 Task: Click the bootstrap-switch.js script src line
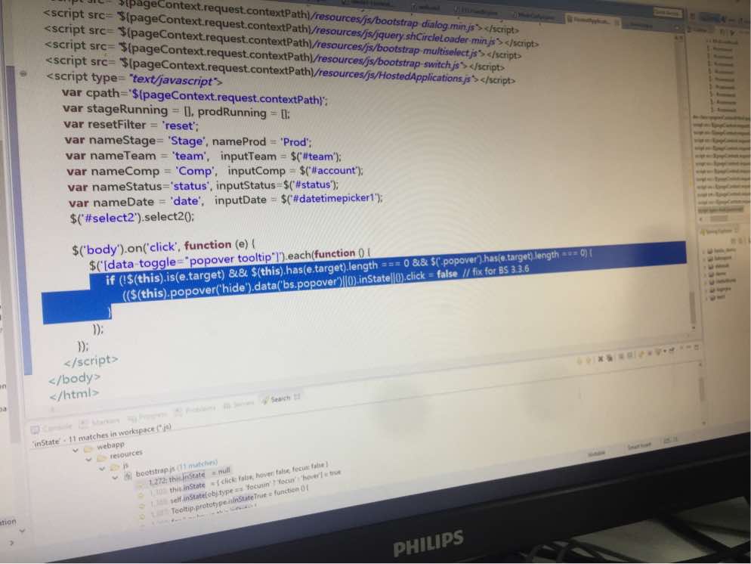(275, 56)
